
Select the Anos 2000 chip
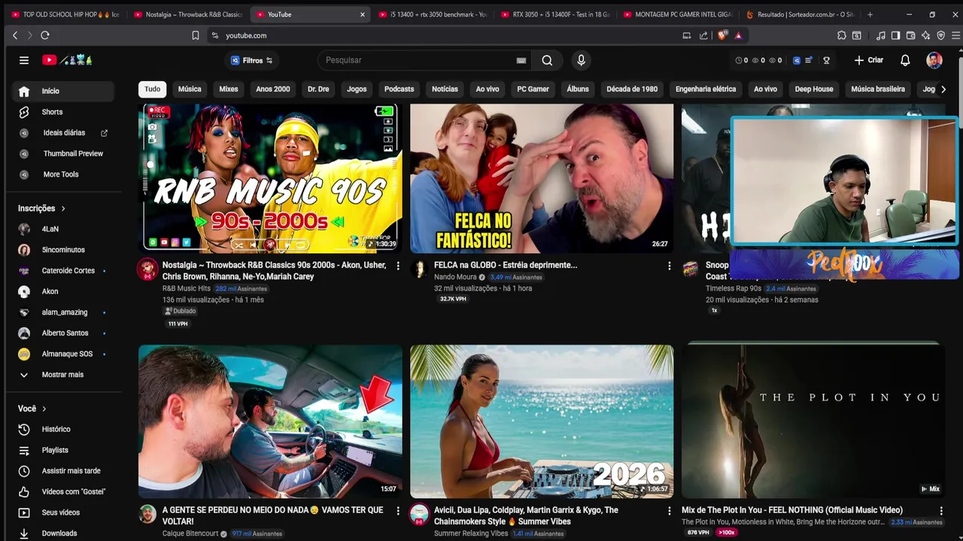pos(272,89)
